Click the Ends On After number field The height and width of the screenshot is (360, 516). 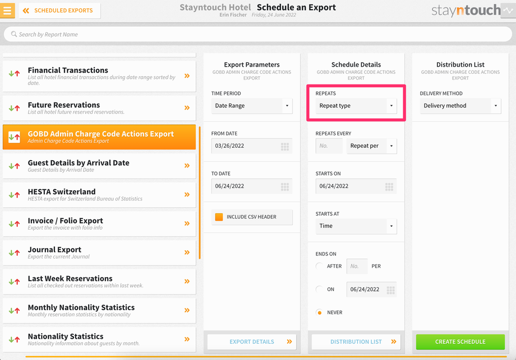pyautogui.click(x=357, y=266)
